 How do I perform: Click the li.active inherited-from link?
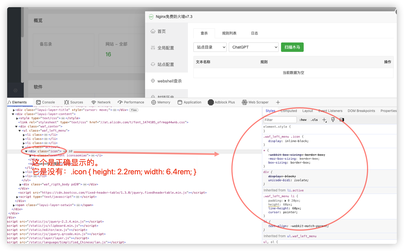click(x=295, y=190)
